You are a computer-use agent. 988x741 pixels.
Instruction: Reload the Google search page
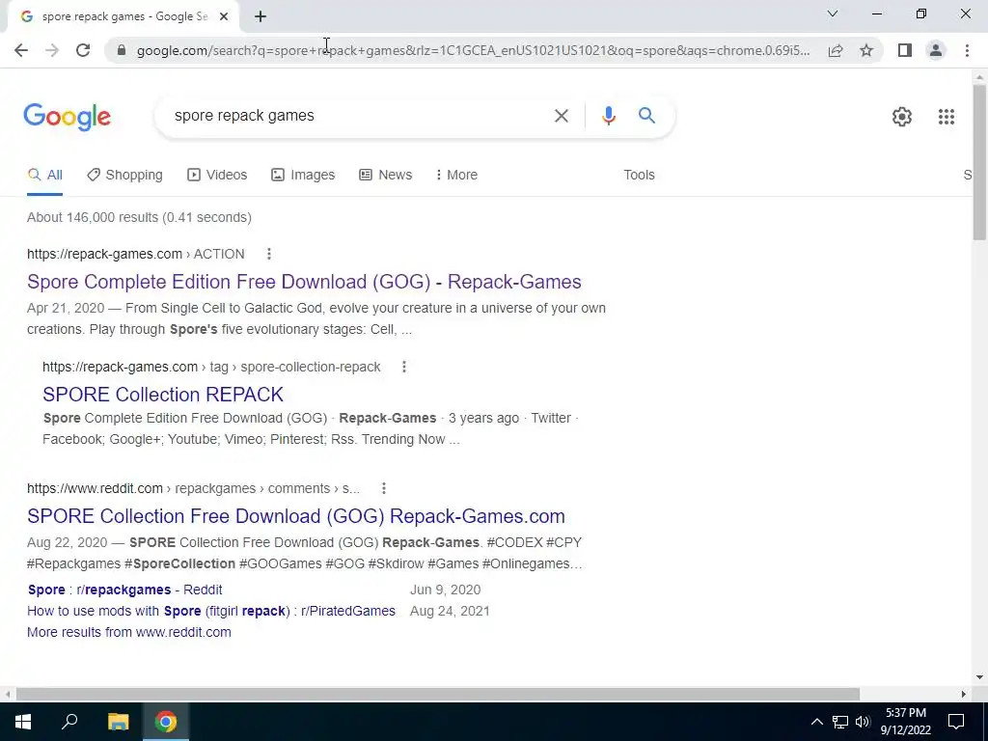[x=83, y=50]
